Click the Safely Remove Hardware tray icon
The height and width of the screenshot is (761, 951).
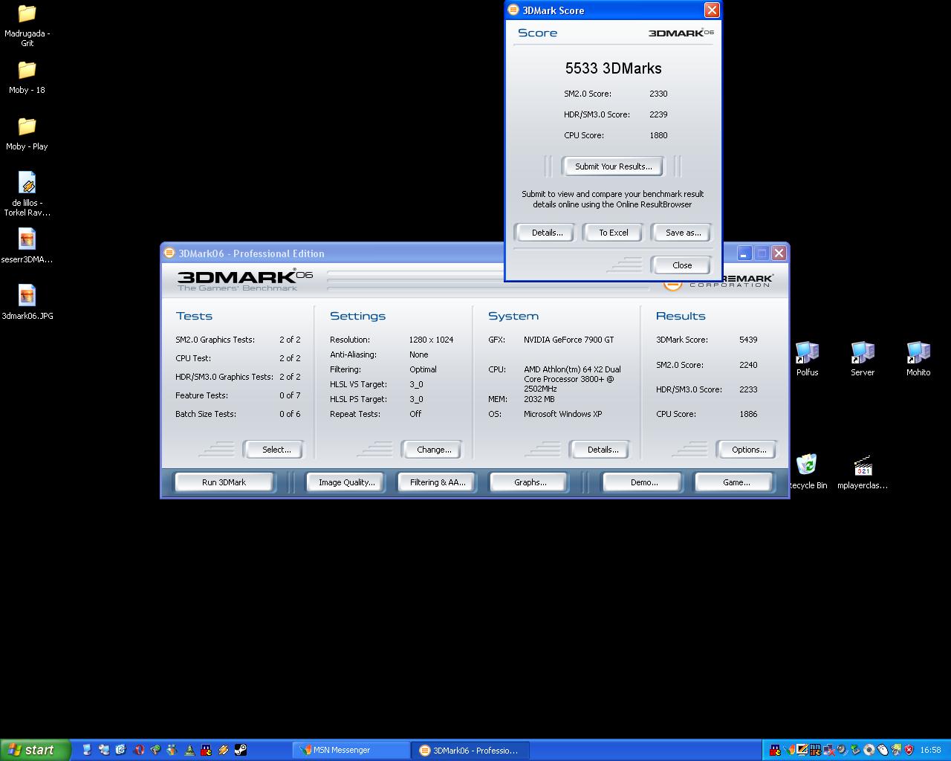(x=855, y=750)
